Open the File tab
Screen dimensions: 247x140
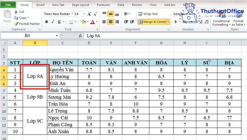pos(8,5)
